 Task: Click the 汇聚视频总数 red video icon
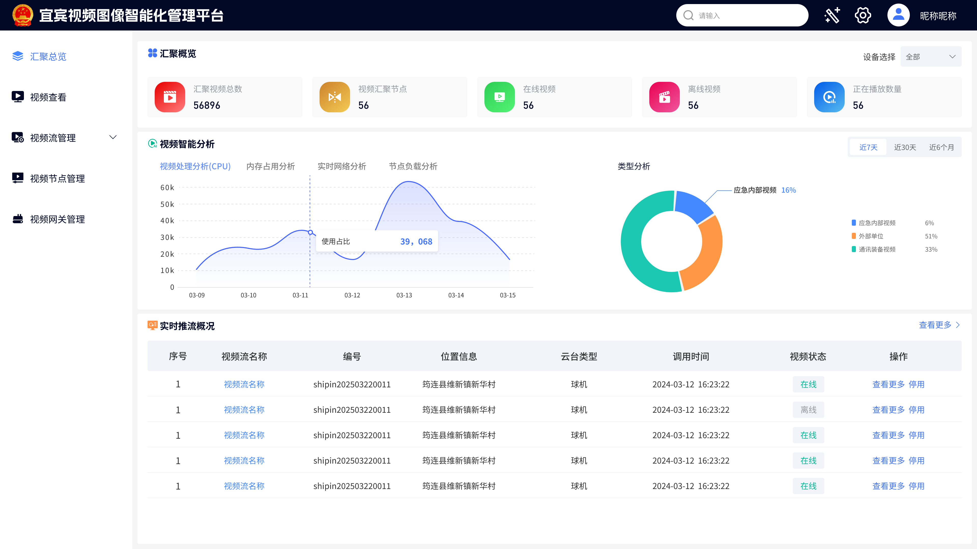point(169,97)
